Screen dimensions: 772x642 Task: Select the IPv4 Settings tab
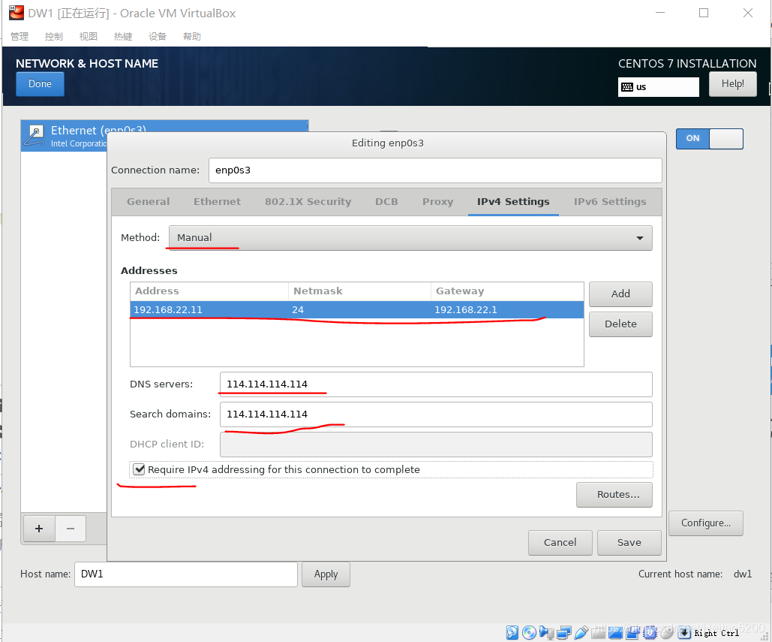tap(513, 201)
